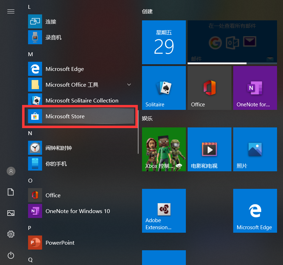Launch Microsoft Edge in the M section

(x=80, y=69)
